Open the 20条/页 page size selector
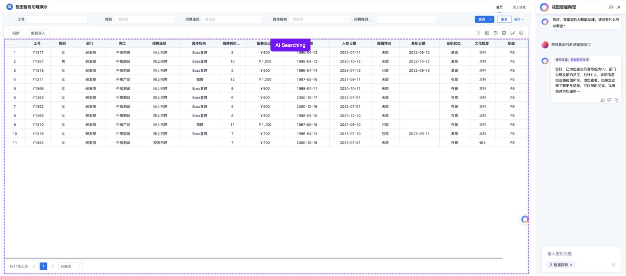 coord(70,266)
